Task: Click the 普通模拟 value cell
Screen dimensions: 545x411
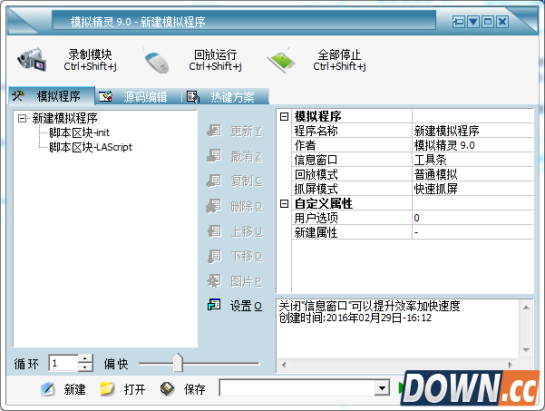Action: click(472, 174)
